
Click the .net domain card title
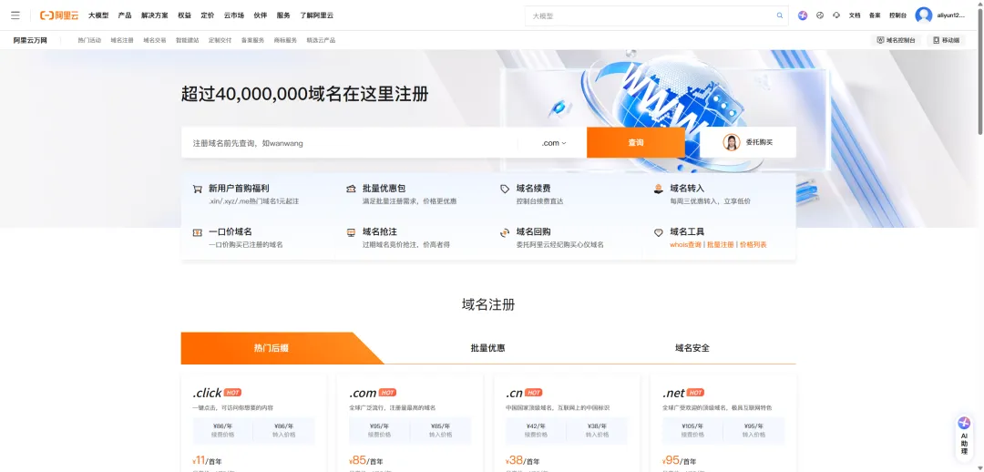[x=673, y=393]
